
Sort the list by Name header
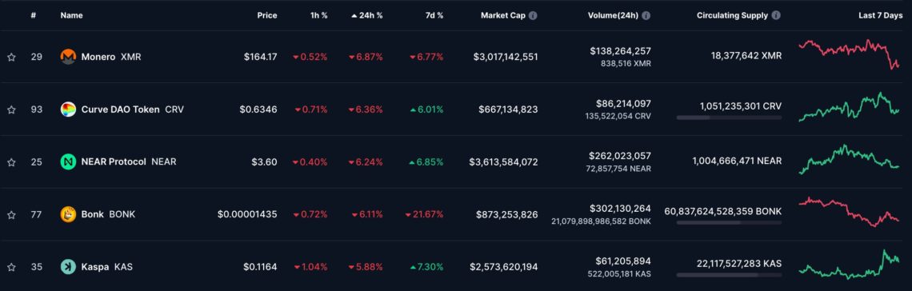click(x=71, y=16)
